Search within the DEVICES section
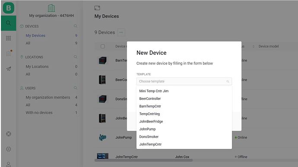The width and height of the screenshot is (298, 167). point(76,26)
